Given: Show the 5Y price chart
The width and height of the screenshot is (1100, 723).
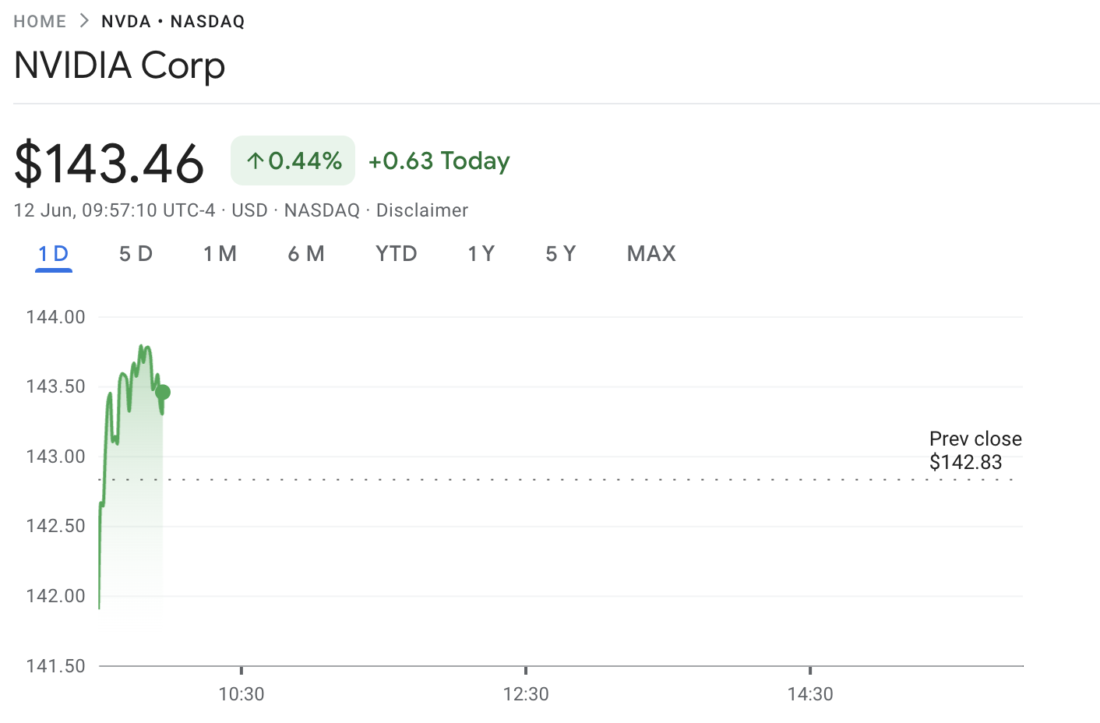Looking at the screenshot, I should coord(560,254).
